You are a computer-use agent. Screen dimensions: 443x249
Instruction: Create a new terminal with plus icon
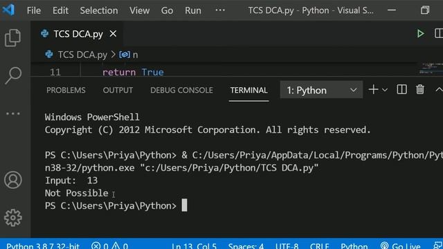click(x=373, y=90)
